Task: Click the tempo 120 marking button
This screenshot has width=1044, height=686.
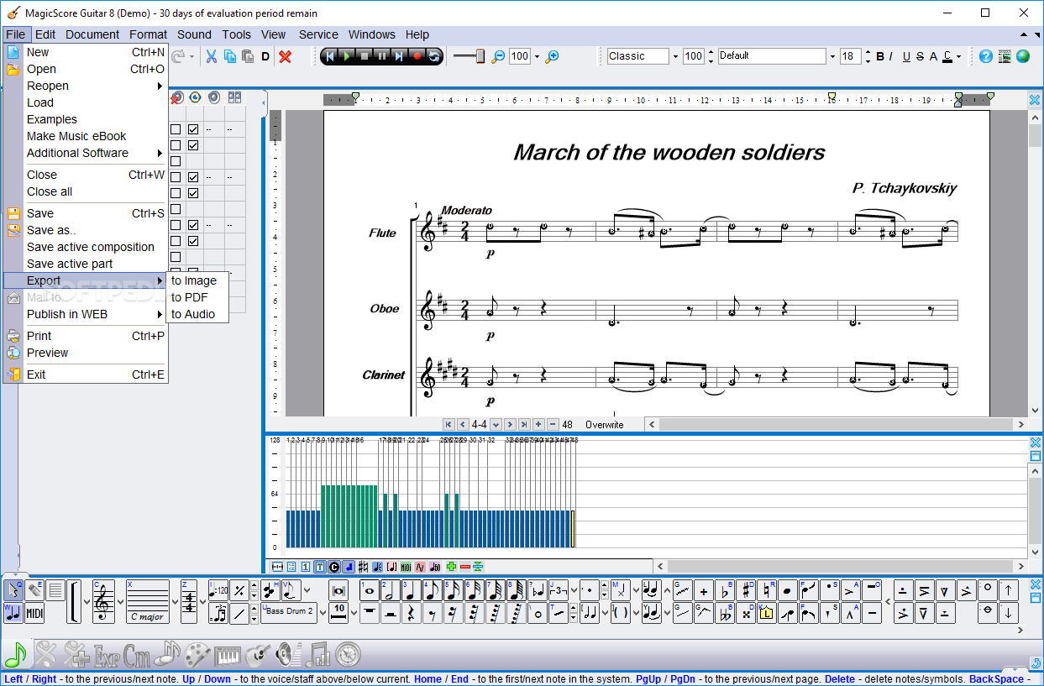Action: coord(218,590)
